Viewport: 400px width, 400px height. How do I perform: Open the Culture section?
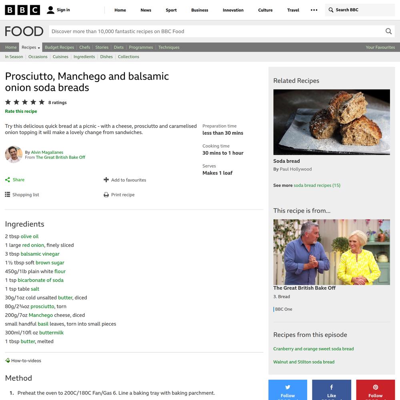tap(265, 10)
